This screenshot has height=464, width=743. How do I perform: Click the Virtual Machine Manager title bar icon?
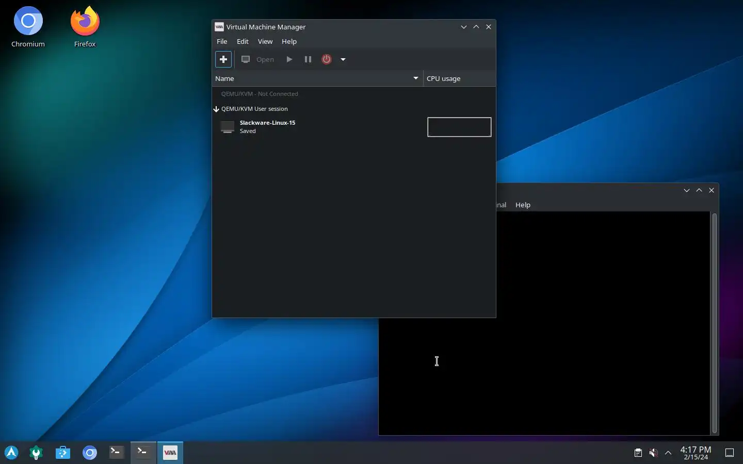219,27
